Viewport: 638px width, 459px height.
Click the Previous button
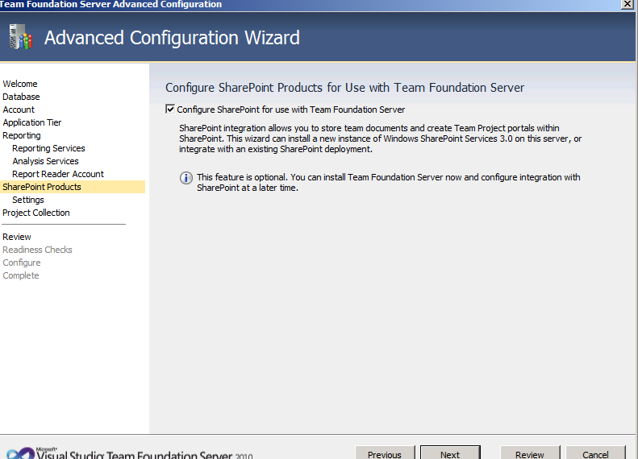[385, 453]
